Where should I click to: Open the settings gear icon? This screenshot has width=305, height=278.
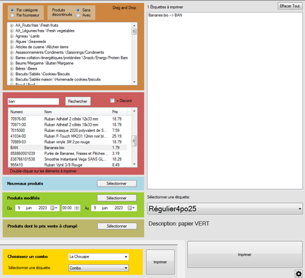pyautogui.click(x=299, y=273)
